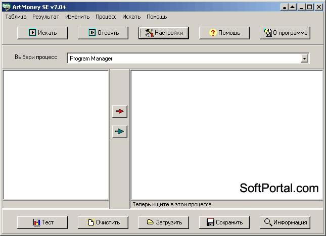Viewport: 326px width, 236px height.
Task: Click the Тест button at the bottom
Action: pos(42,222)
